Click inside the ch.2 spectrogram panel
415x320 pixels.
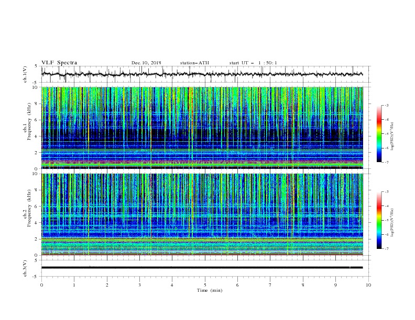click(x=202, y=214)
